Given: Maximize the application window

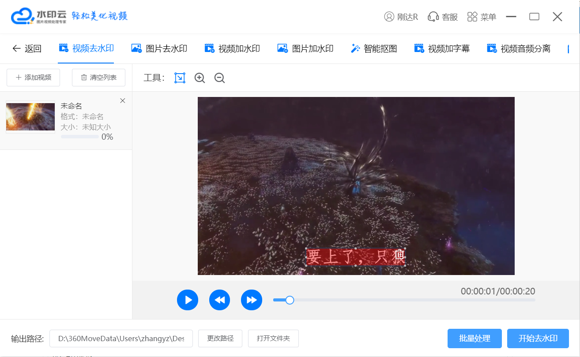Looking at the screenshot, I should (535, 17).
